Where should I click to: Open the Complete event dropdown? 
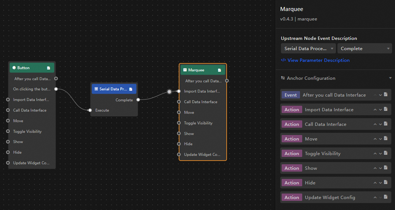tap(365, 49)
